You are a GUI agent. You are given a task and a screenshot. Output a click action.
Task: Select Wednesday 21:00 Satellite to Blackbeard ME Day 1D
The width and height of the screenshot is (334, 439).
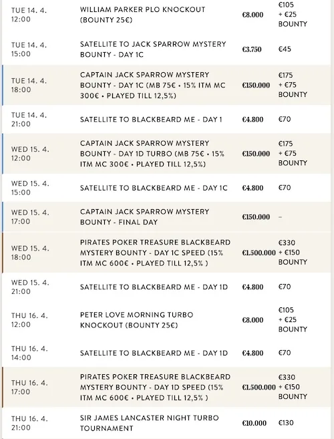point(166,287)
